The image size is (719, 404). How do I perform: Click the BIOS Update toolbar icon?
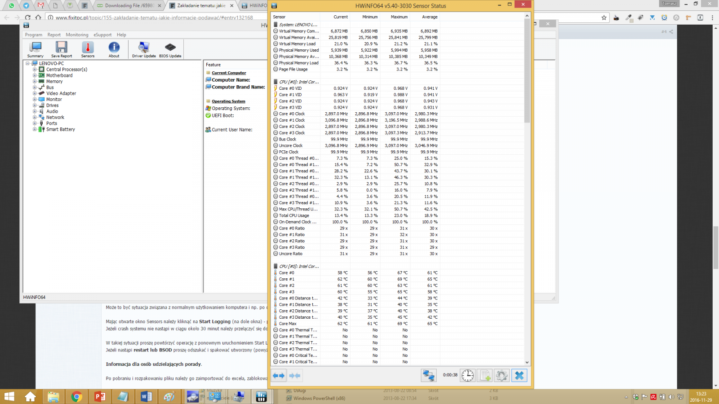(170, 49)
